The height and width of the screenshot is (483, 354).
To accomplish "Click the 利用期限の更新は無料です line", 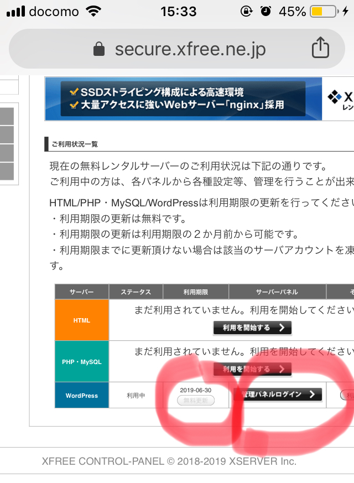I will tap(118, 219).
